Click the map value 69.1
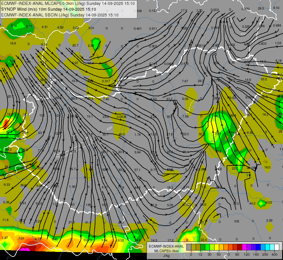283x260 pixels. pyautogui.click(x=186, y=152)
